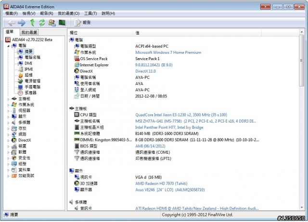Click the green Up arrow toolbar icon
The image size is (308, 222).
tap(32, 23)
